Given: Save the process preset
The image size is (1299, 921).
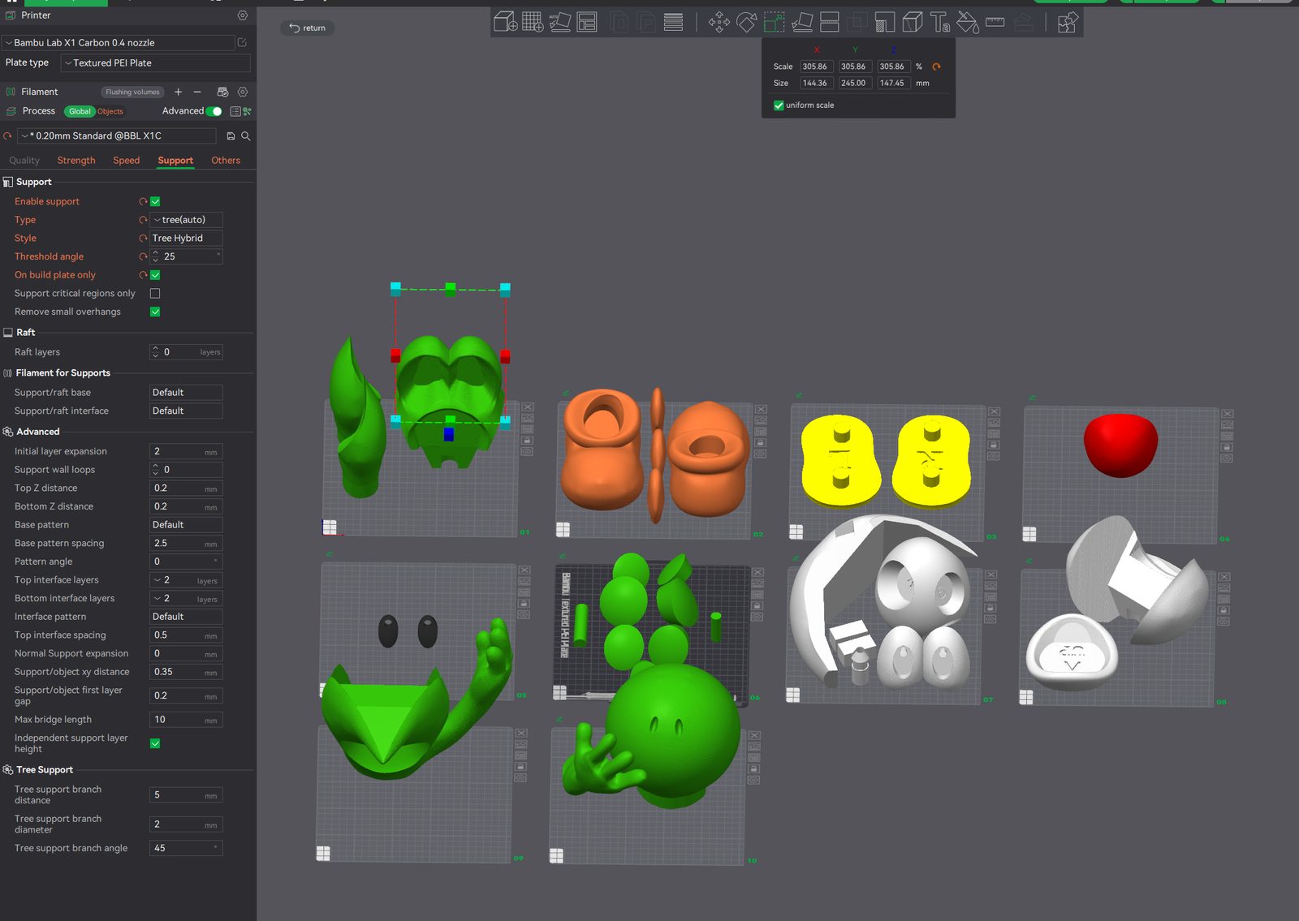Looking at the screenshot, I should [x=231, y=136].
